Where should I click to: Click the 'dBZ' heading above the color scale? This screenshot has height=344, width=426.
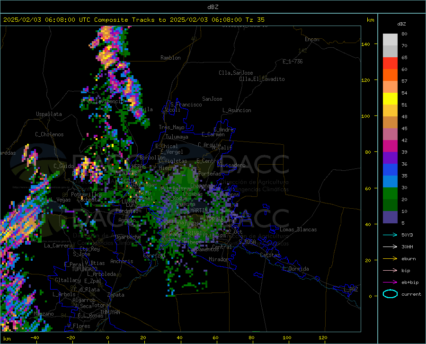tap(401, 24)
